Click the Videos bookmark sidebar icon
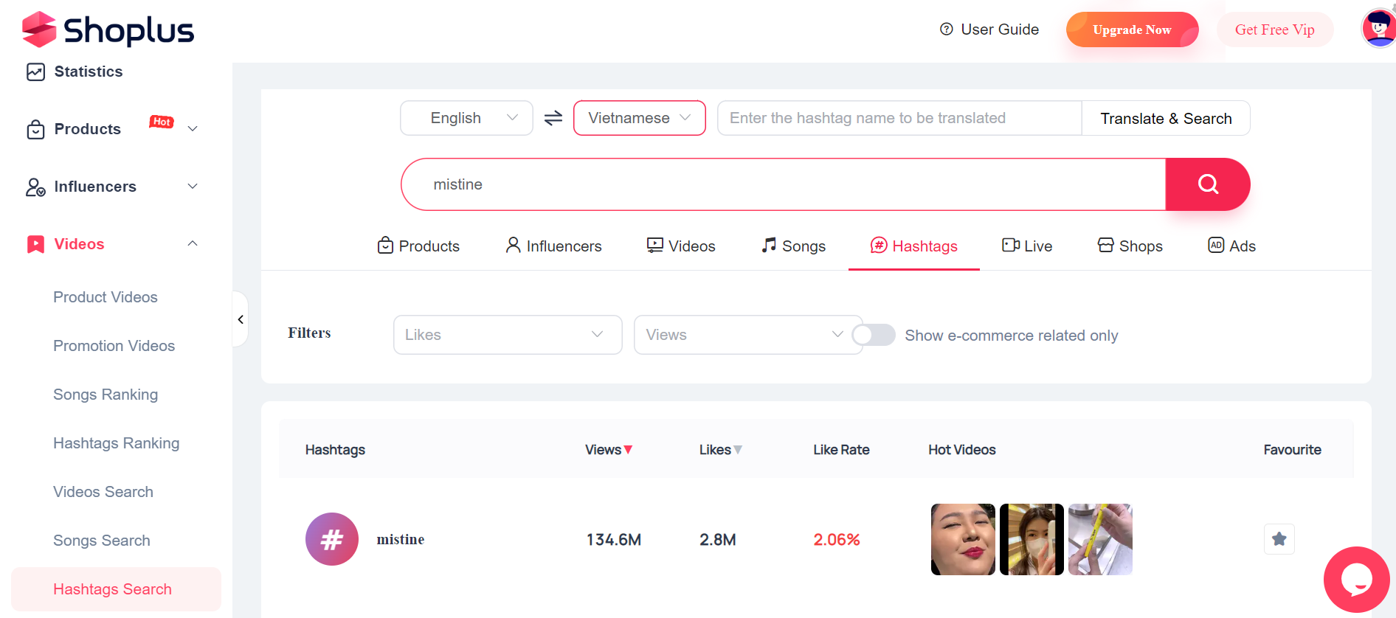The width and height of the screenshot is (1396, 618). click(x=35, y=244)
